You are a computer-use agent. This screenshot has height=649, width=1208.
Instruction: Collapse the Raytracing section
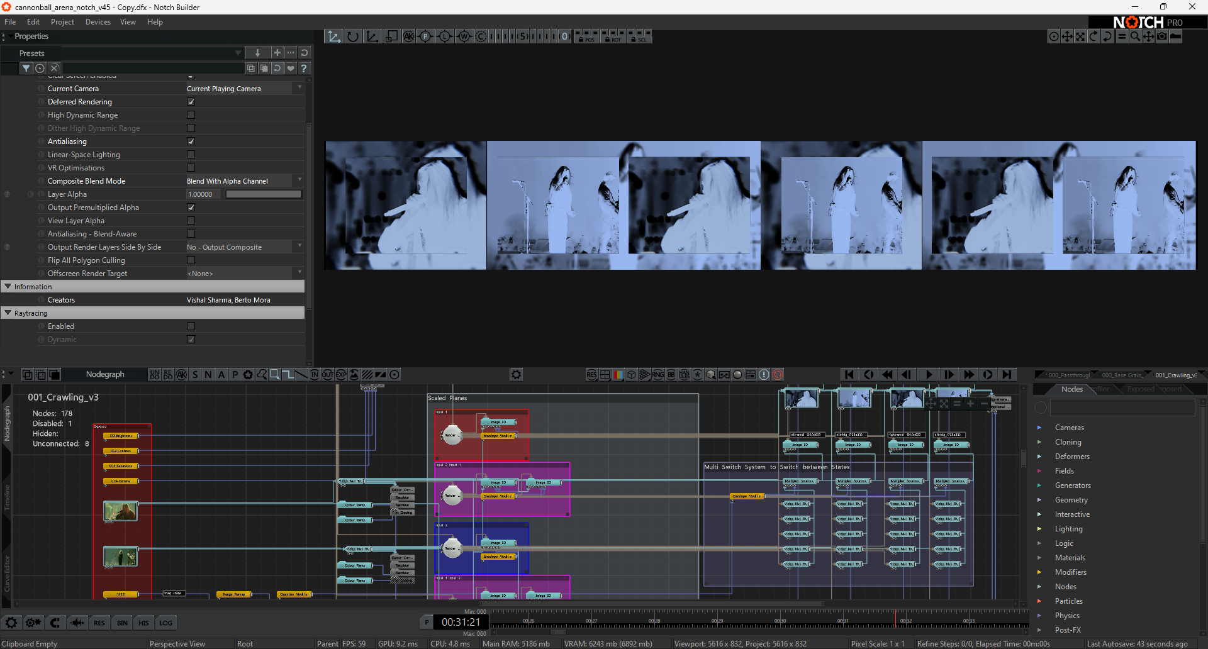pos(8,313)
